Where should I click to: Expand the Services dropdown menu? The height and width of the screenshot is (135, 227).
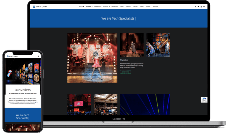tap(106, 6)
